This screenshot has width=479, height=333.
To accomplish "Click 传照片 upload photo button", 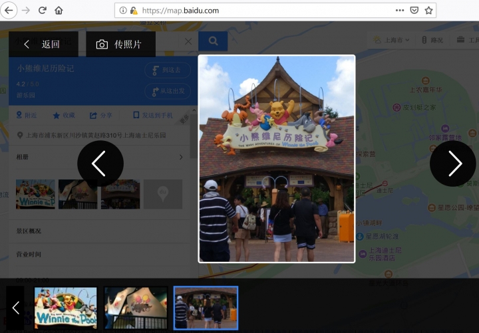I will pos(120,45).
